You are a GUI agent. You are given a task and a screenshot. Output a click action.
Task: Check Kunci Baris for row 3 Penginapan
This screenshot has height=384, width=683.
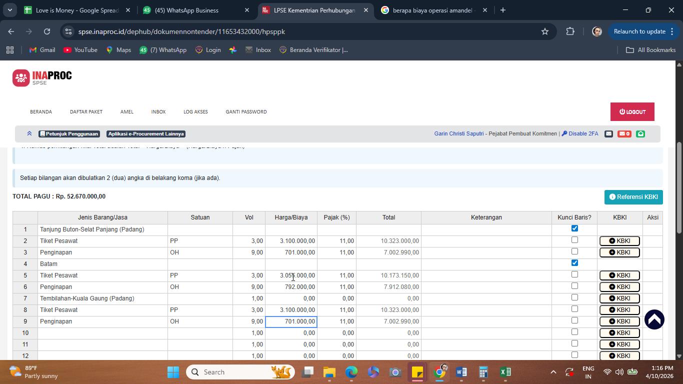tap(574, 251)
